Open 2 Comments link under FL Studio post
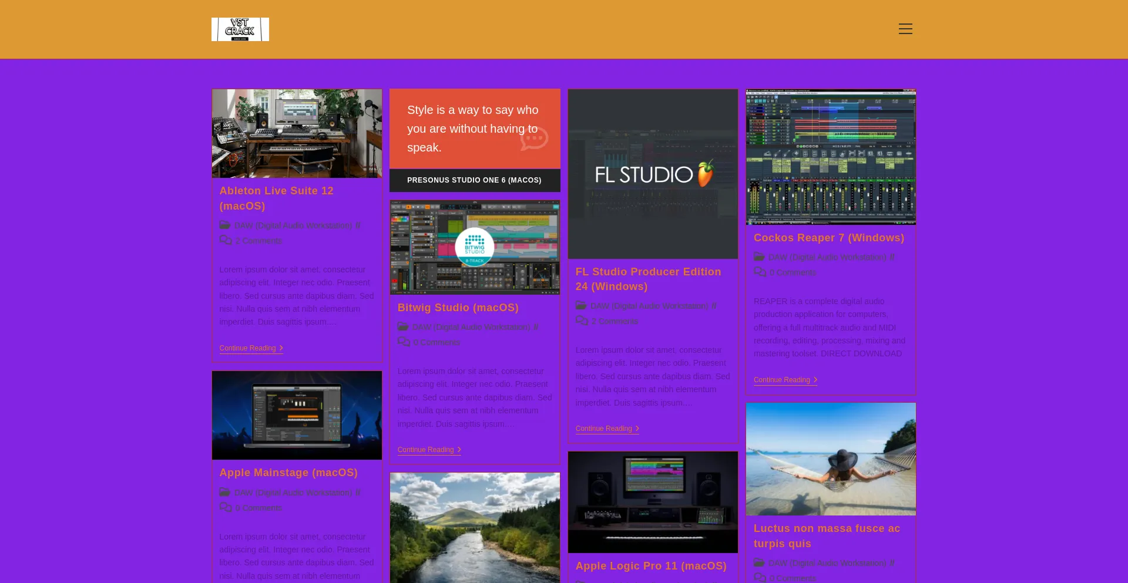This screenshot has height=583, width=1128. (x=615, y=321)
